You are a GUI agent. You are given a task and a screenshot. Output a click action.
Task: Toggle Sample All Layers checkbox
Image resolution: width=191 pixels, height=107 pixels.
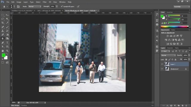[x=62, y=7]
